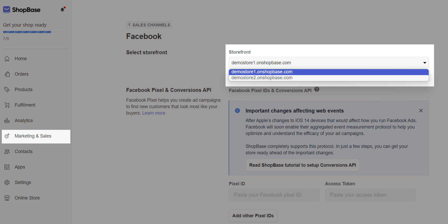Click the Contacts people icon

[x=7, y=151]
